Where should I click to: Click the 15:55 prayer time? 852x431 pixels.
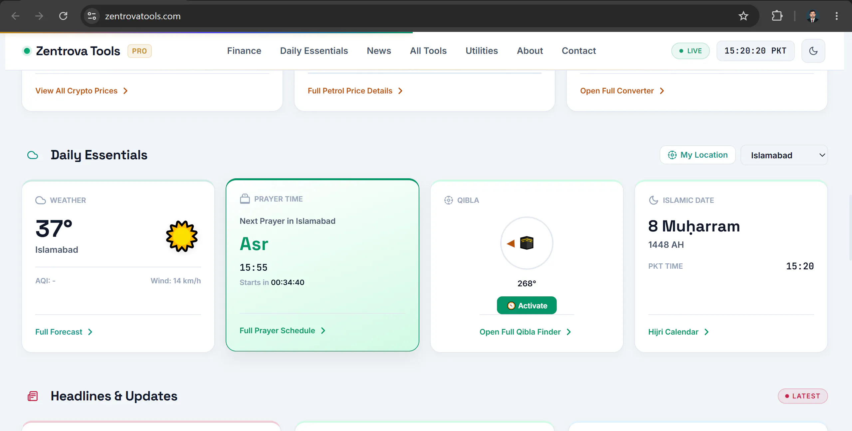click(x=254, y=267)
